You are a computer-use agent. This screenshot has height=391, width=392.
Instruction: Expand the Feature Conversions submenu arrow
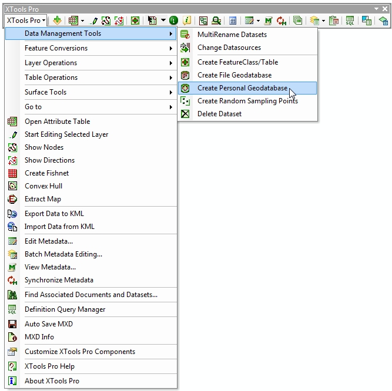(171, 48)
